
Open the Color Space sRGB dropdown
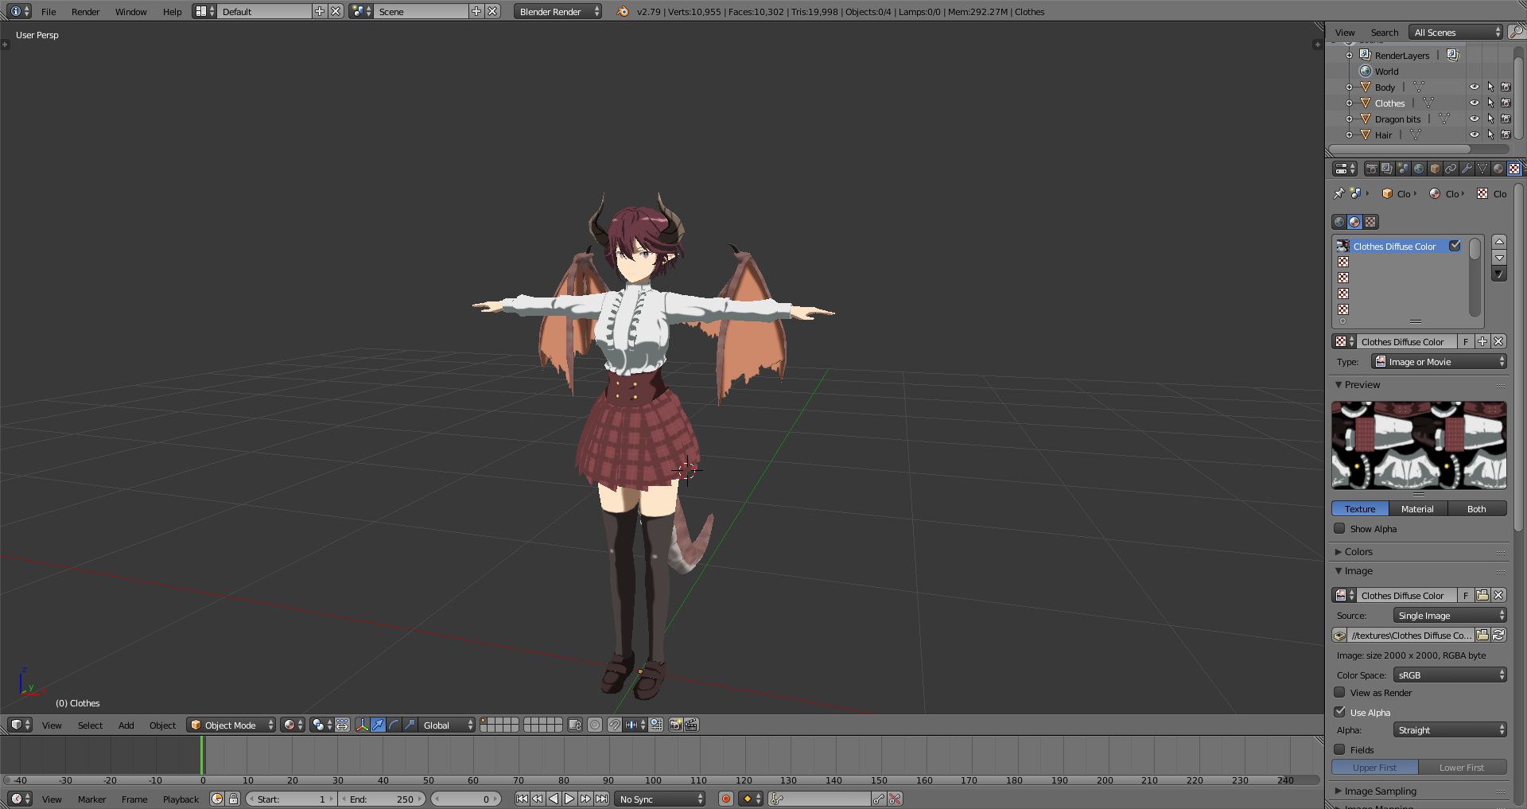[1450, 675]
